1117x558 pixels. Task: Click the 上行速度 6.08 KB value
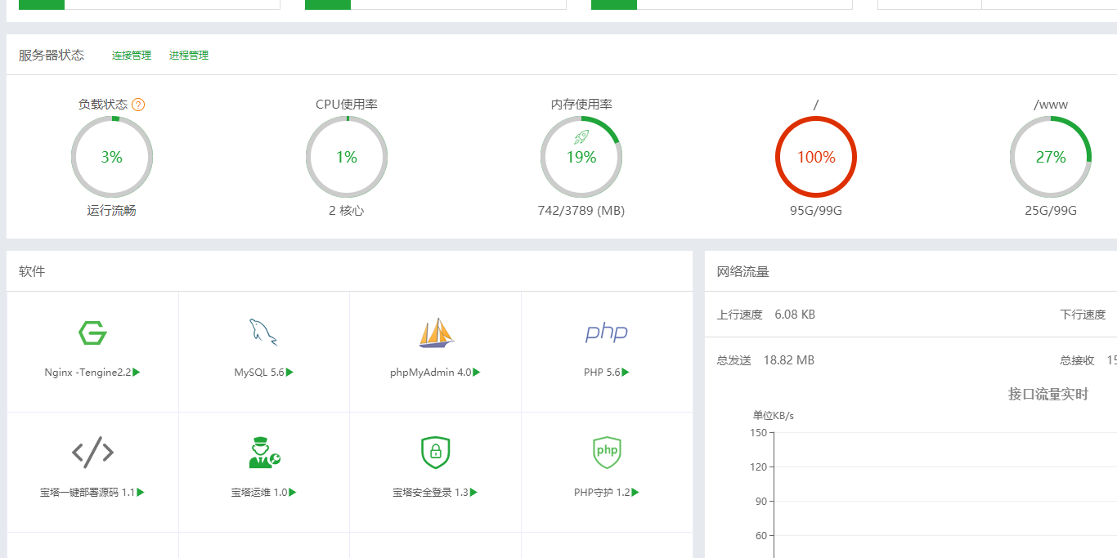pos(795,315)
